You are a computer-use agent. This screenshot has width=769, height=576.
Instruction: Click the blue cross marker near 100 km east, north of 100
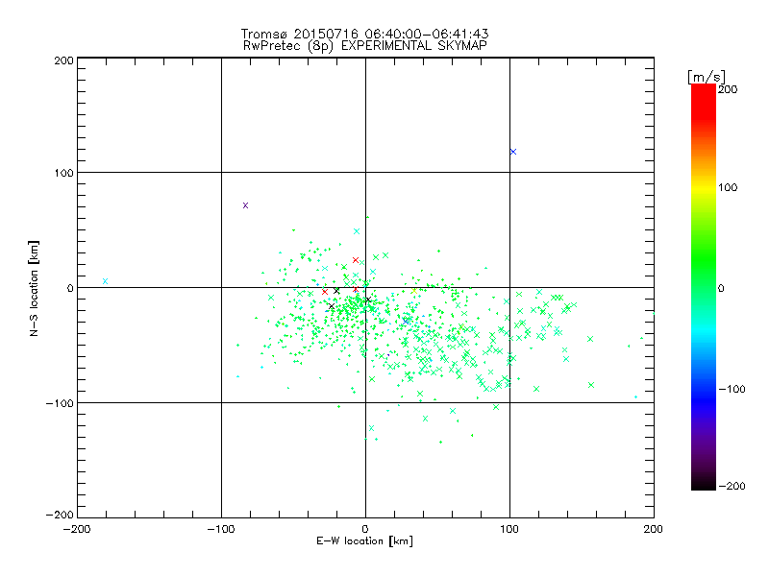513,152
